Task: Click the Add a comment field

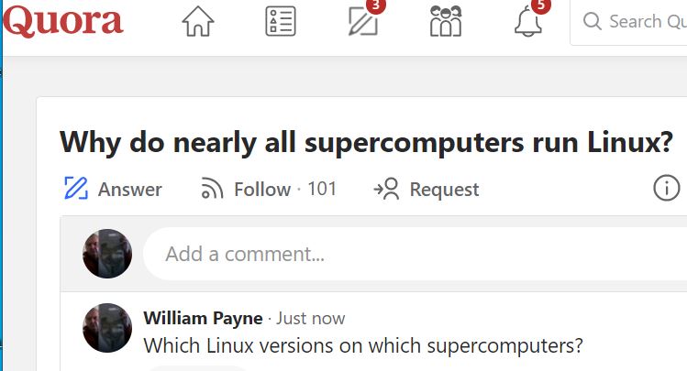Action: point(415,254)
